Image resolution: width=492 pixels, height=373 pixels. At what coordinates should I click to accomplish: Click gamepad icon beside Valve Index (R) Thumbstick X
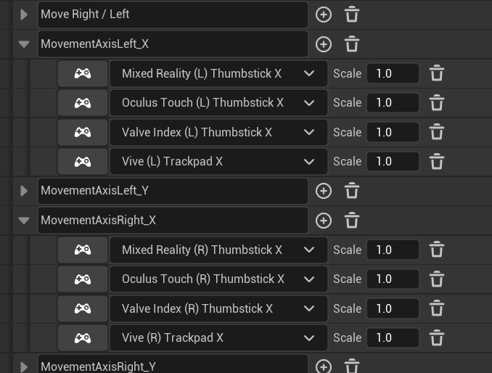point(83,308)
